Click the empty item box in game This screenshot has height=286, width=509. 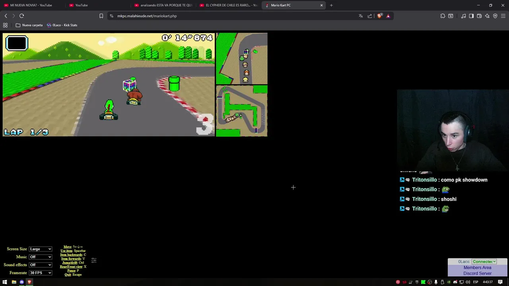point(17,43)
